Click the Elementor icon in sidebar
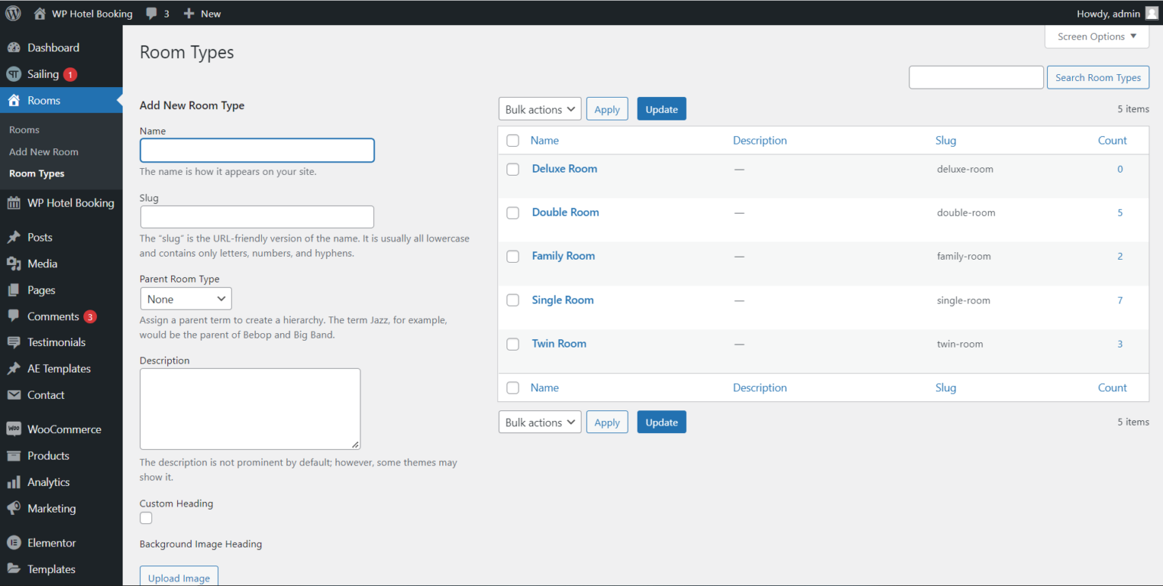1163x586 pixels. (14, 543)
